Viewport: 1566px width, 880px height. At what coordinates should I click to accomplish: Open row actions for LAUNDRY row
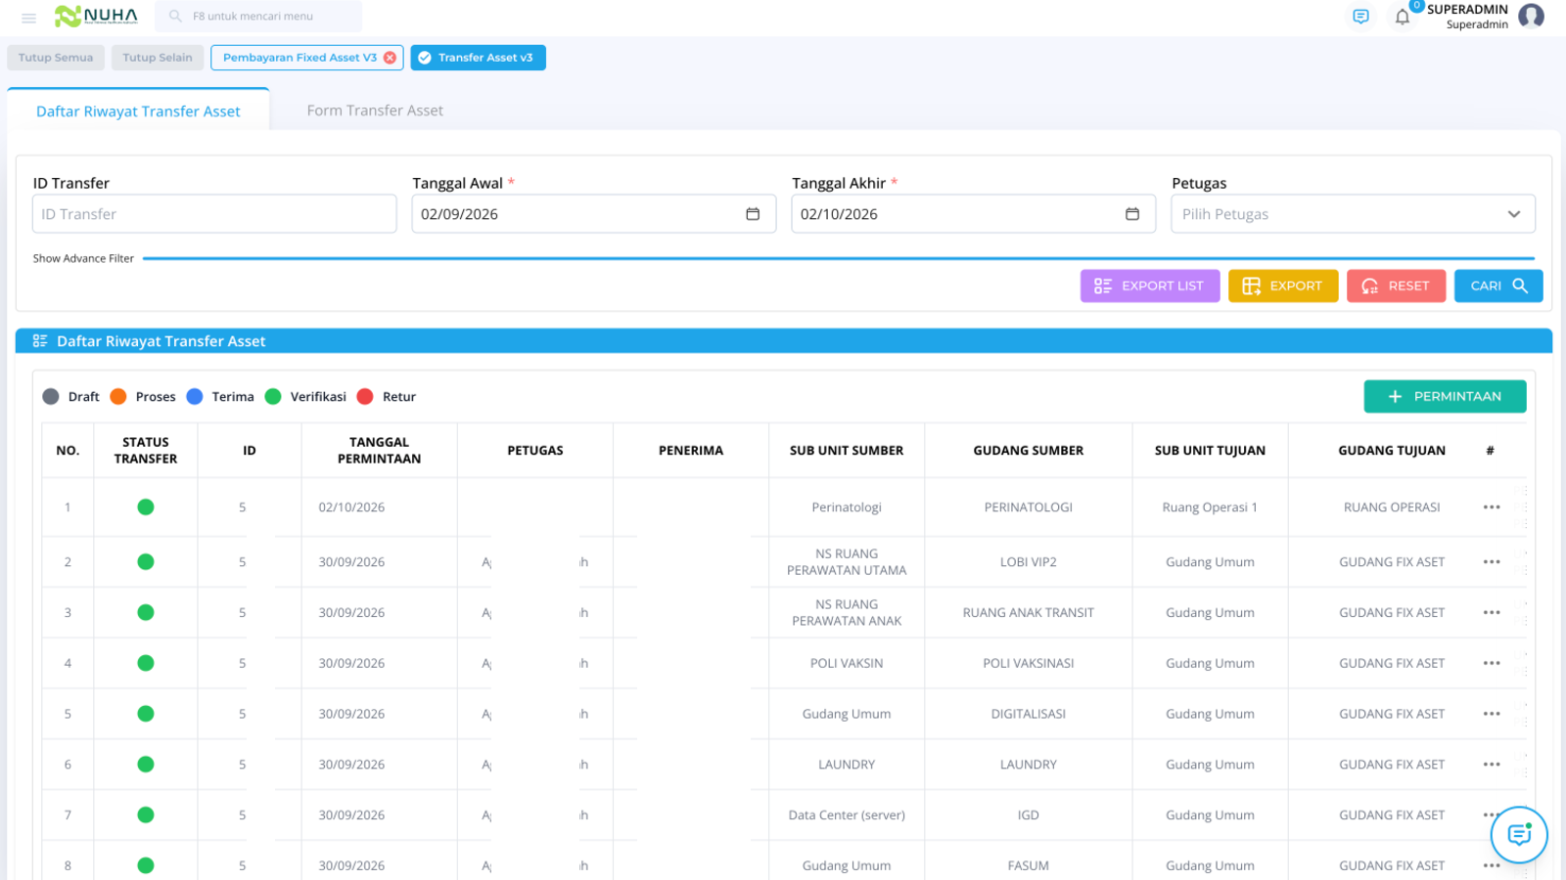(x=1492, y=765)
